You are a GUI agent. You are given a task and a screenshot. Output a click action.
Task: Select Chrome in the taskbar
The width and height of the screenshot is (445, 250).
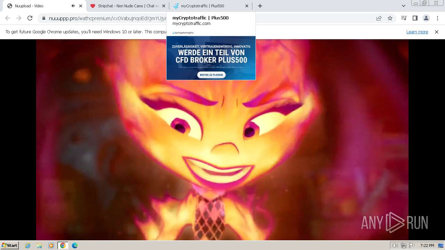[63, 245]
